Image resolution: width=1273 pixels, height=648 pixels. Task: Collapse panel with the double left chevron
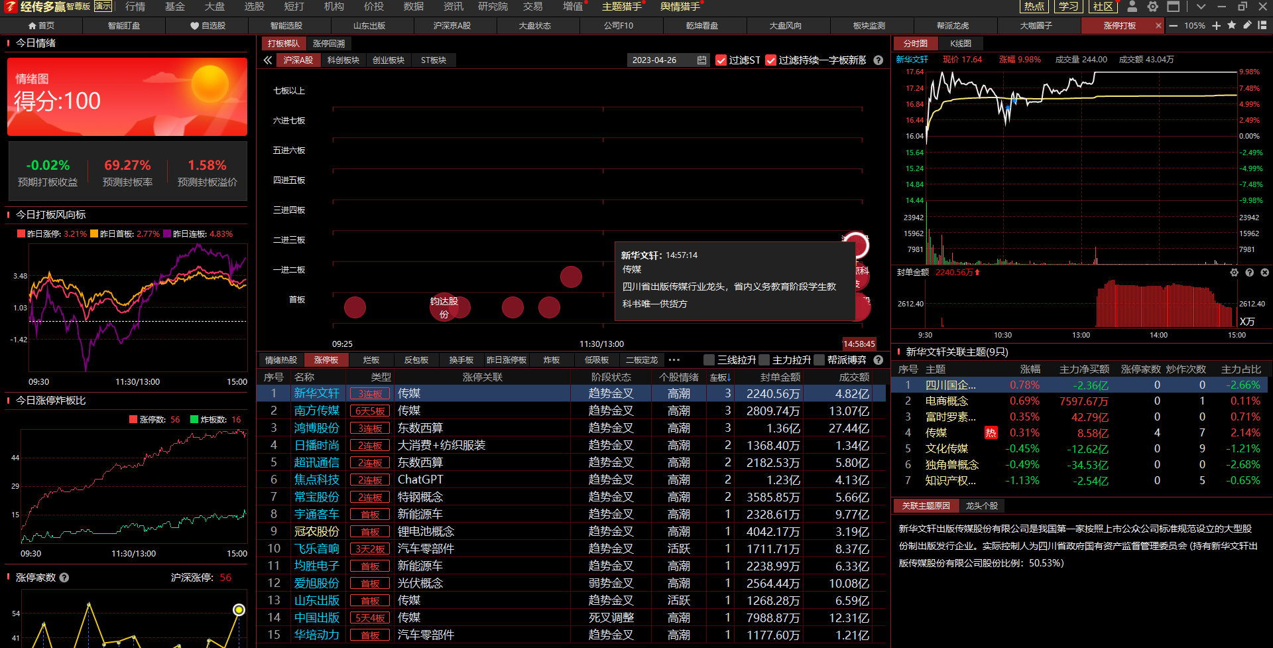268,60
